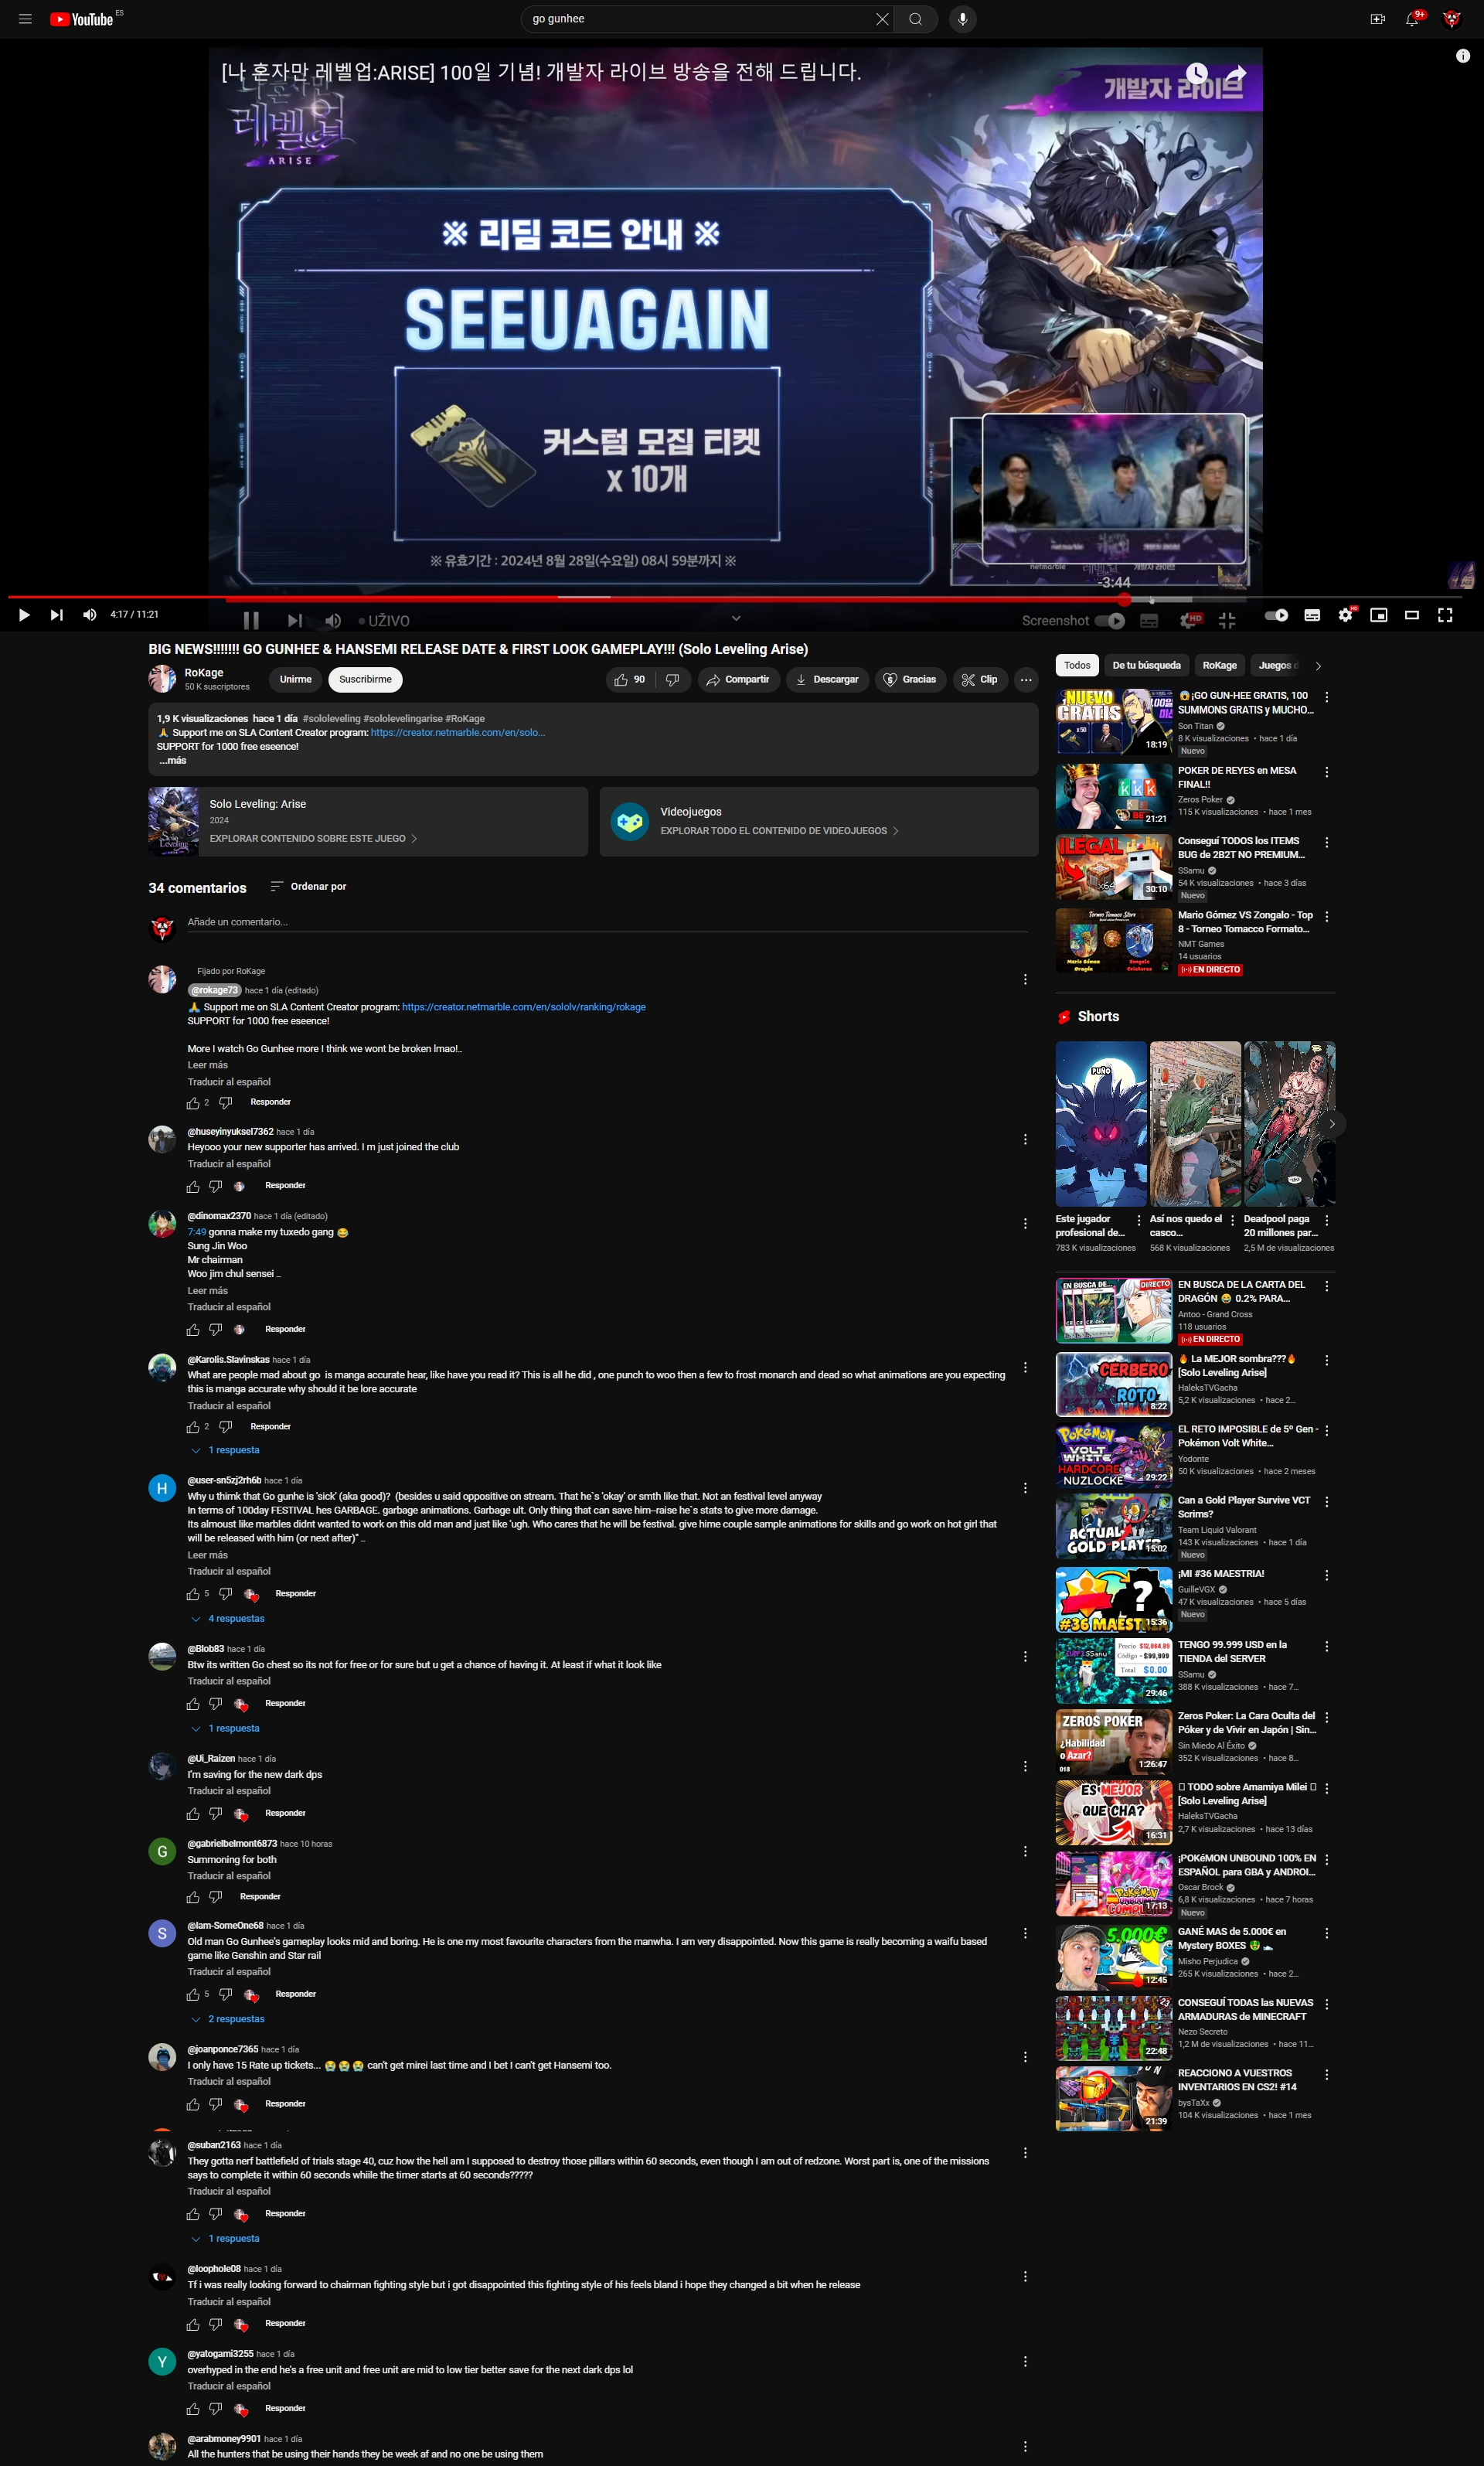Like the video with thumbs up 90
Viewport: 1484px width, 2466px height.
coord(630,680)
